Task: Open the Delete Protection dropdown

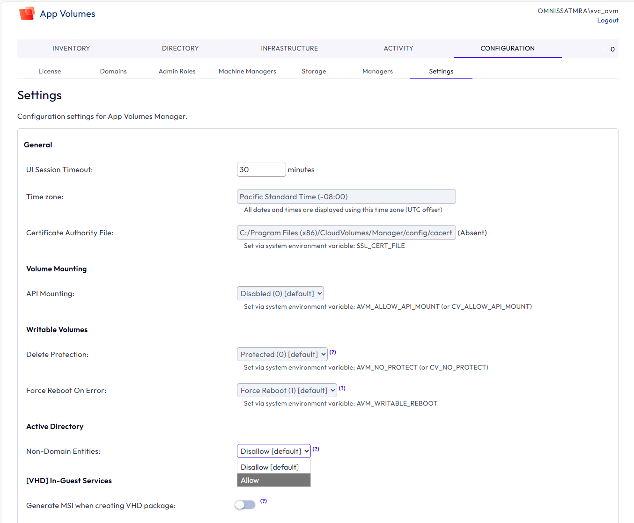Action: (x=282, y=354)
